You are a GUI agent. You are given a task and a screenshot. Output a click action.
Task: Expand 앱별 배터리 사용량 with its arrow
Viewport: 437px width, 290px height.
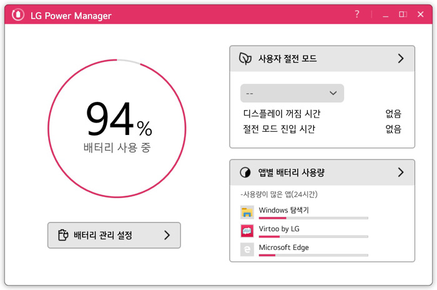click(401, 172)
